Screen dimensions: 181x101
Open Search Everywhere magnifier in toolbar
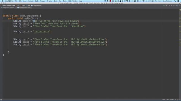click(x=180, y=5)
